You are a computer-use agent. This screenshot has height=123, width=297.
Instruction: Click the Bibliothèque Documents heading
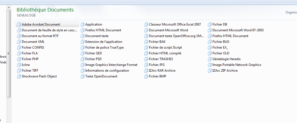click(45, 10)
